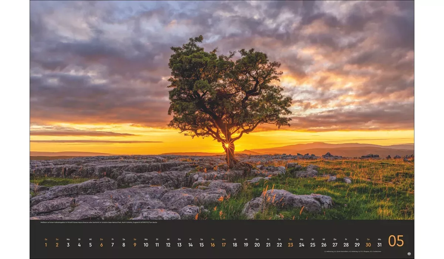Select date 13 in the calendar strip
Viewport: 444px width, 259px height.
(179, 245)
